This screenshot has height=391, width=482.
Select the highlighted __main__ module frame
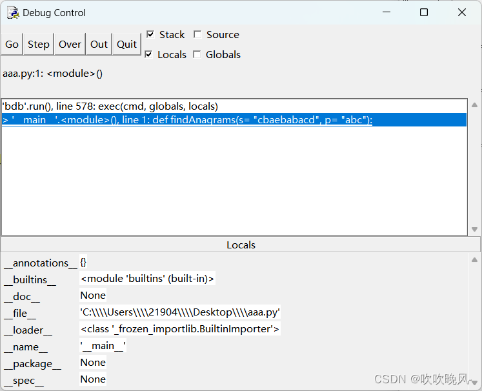187,120
